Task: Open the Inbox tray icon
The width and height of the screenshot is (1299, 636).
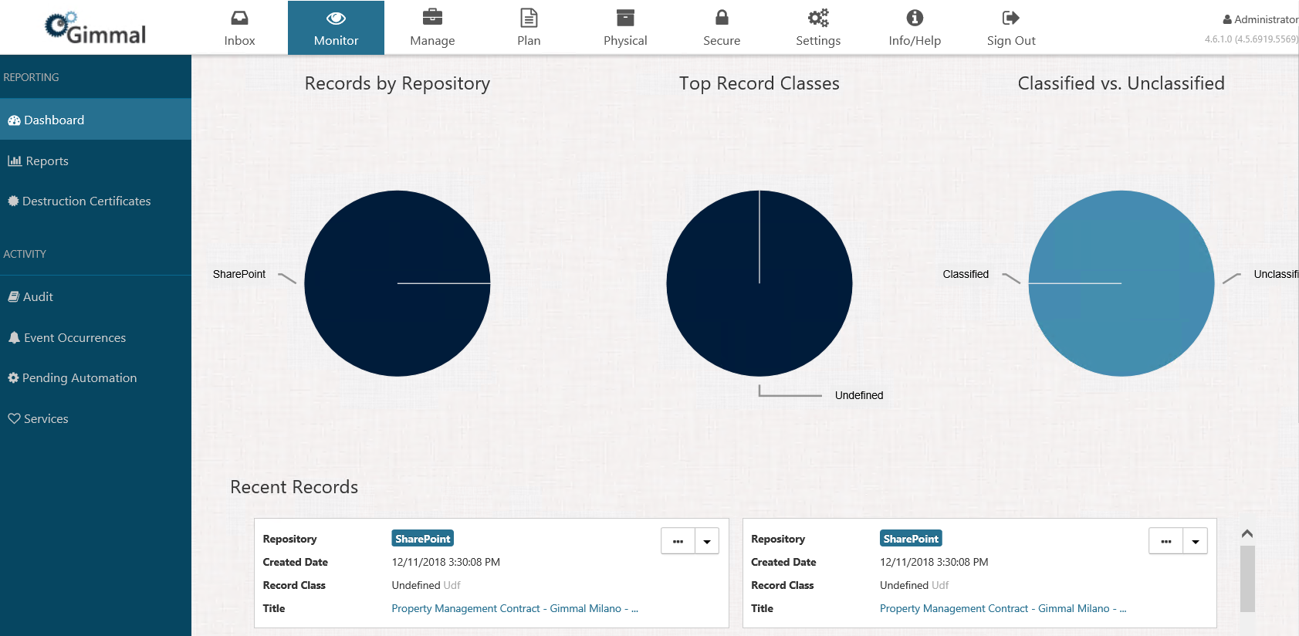Action: (x=239, y=18)
